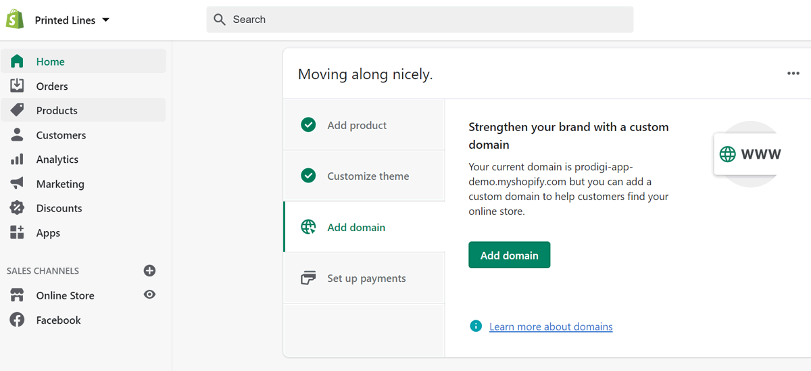The height and width of the screenshot is (371, 811).
Task: Click the blue info icon
Action: click(x=476, y=326)
